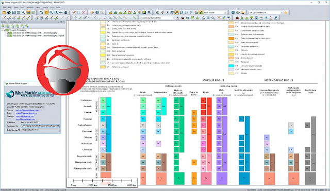Click first magnifier icon in Control Center

pos(3,26)
